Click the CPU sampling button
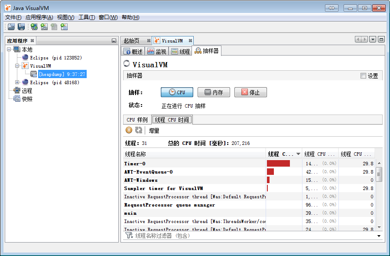 [x=177, y=92]
